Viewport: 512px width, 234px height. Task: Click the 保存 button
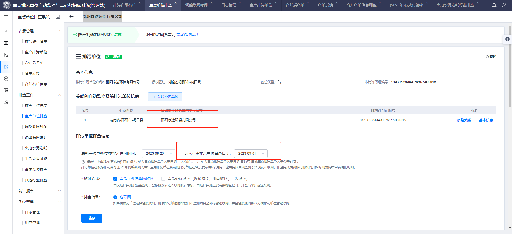(92, 218)
